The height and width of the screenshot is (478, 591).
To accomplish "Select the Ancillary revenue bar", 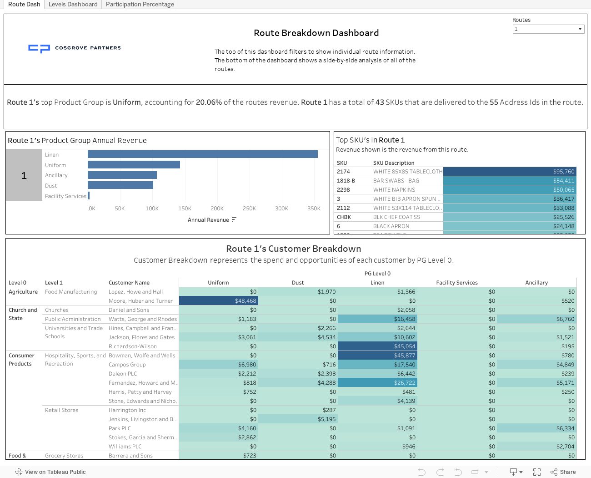I will point(122,175).
